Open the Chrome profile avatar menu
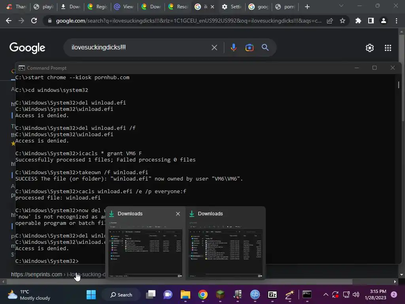 [384, 21]
